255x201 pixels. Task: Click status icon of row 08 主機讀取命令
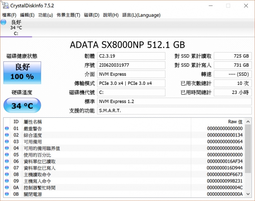pos(7,174)
